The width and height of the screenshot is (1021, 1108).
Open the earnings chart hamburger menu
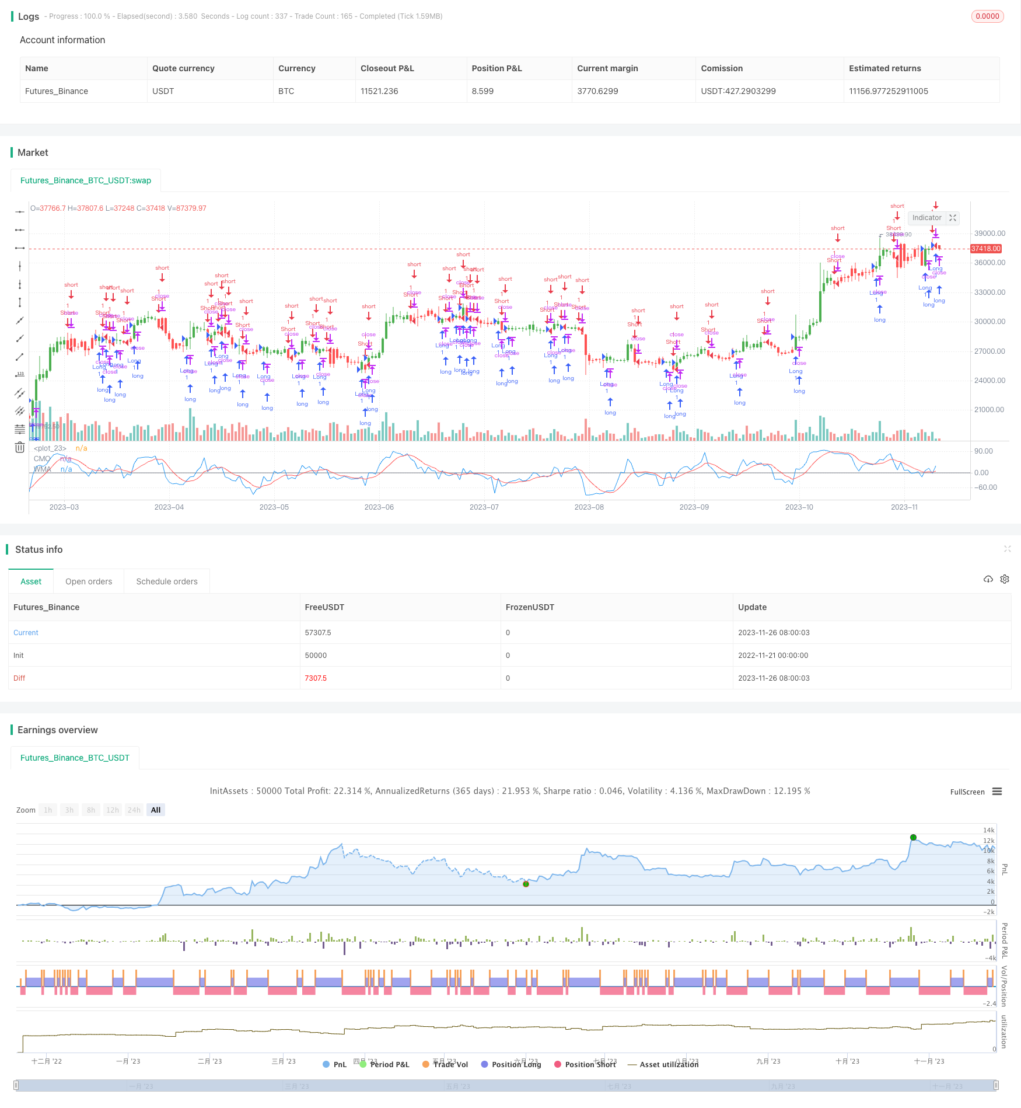point(997,792)
